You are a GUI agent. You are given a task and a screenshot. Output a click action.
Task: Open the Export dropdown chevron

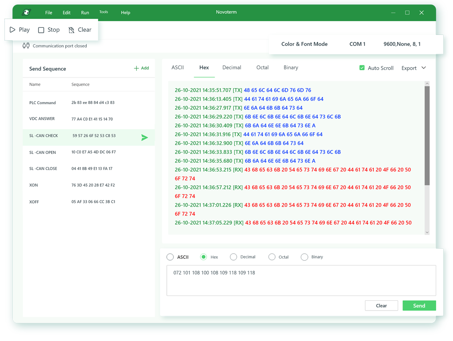(x=423, y=68)
